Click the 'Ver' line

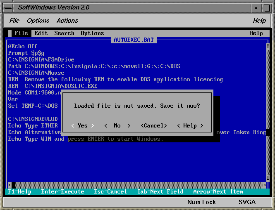13,99
